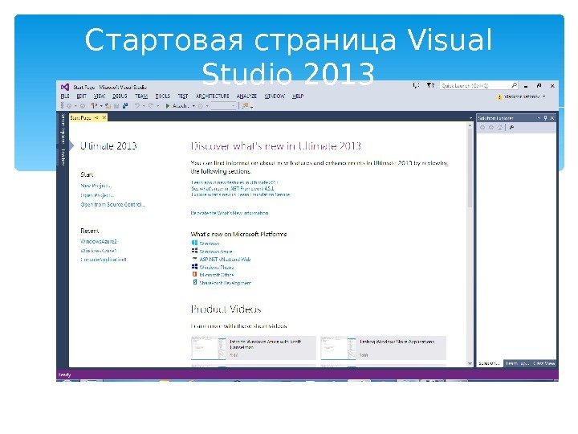The width and height of the screenshot is (578, 434).
Task: Toggle auto-hide pin on Solution Explorer
Action: pos(545,118)
